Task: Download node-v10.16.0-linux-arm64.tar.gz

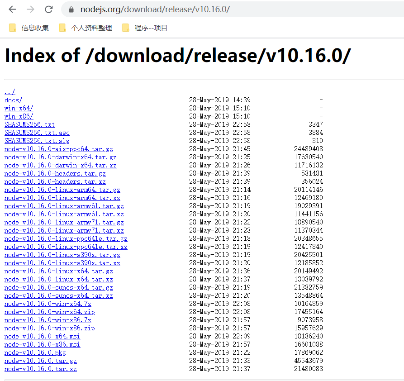Action: (62, 190)
